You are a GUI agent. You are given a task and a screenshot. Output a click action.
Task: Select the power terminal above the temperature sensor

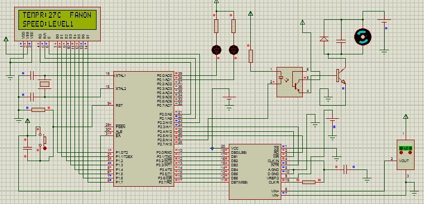[405, 117]
